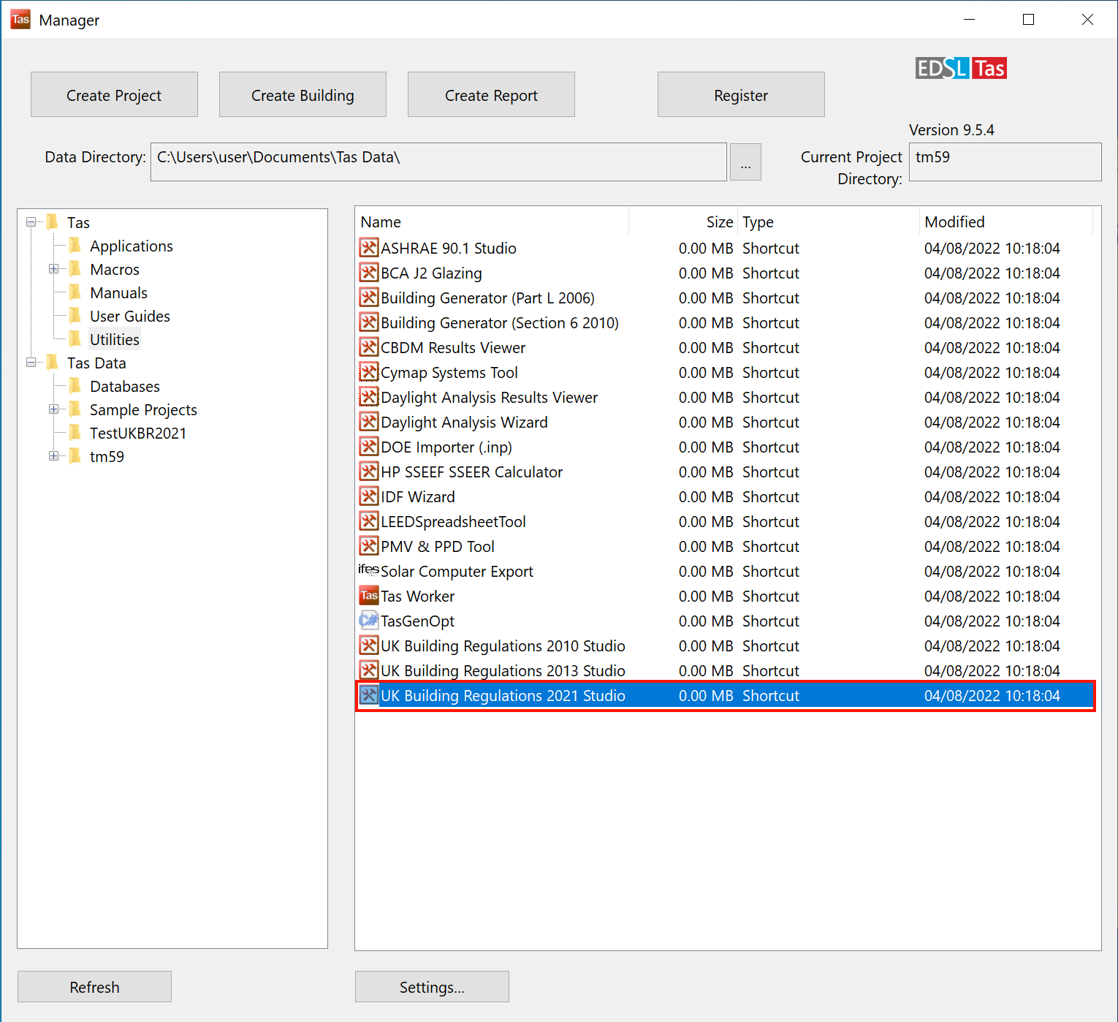Click the HP SSEEF SSEER Calculator icon
Screen dimensions: 1118x1022
pos(369,472)
